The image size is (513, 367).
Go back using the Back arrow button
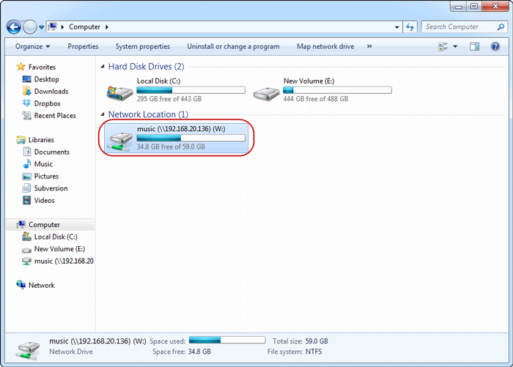click(x=14, y=27)
